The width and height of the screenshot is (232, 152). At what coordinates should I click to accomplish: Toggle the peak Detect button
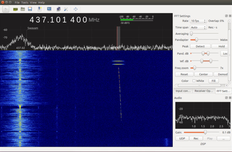point(200,46)
